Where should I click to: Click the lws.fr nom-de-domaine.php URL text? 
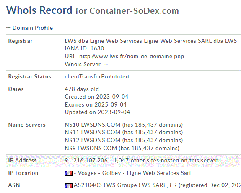coord(132,57)
